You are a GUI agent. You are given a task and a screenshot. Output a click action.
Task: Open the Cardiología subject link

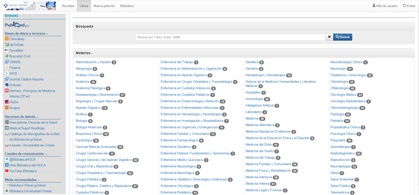[84, 140]
